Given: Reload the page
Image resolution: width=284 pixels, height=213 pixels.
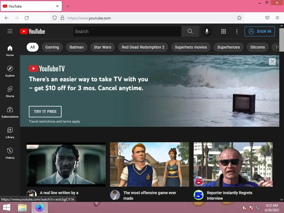Looking at the screenshot, I should pyautogui.click(x=27, y=18).
